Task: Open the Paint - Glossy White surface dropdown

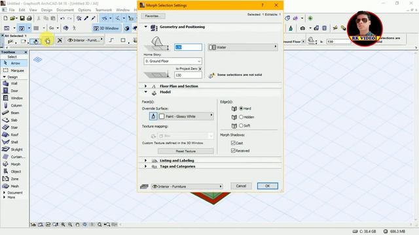Action: click(x=186, y=116)
